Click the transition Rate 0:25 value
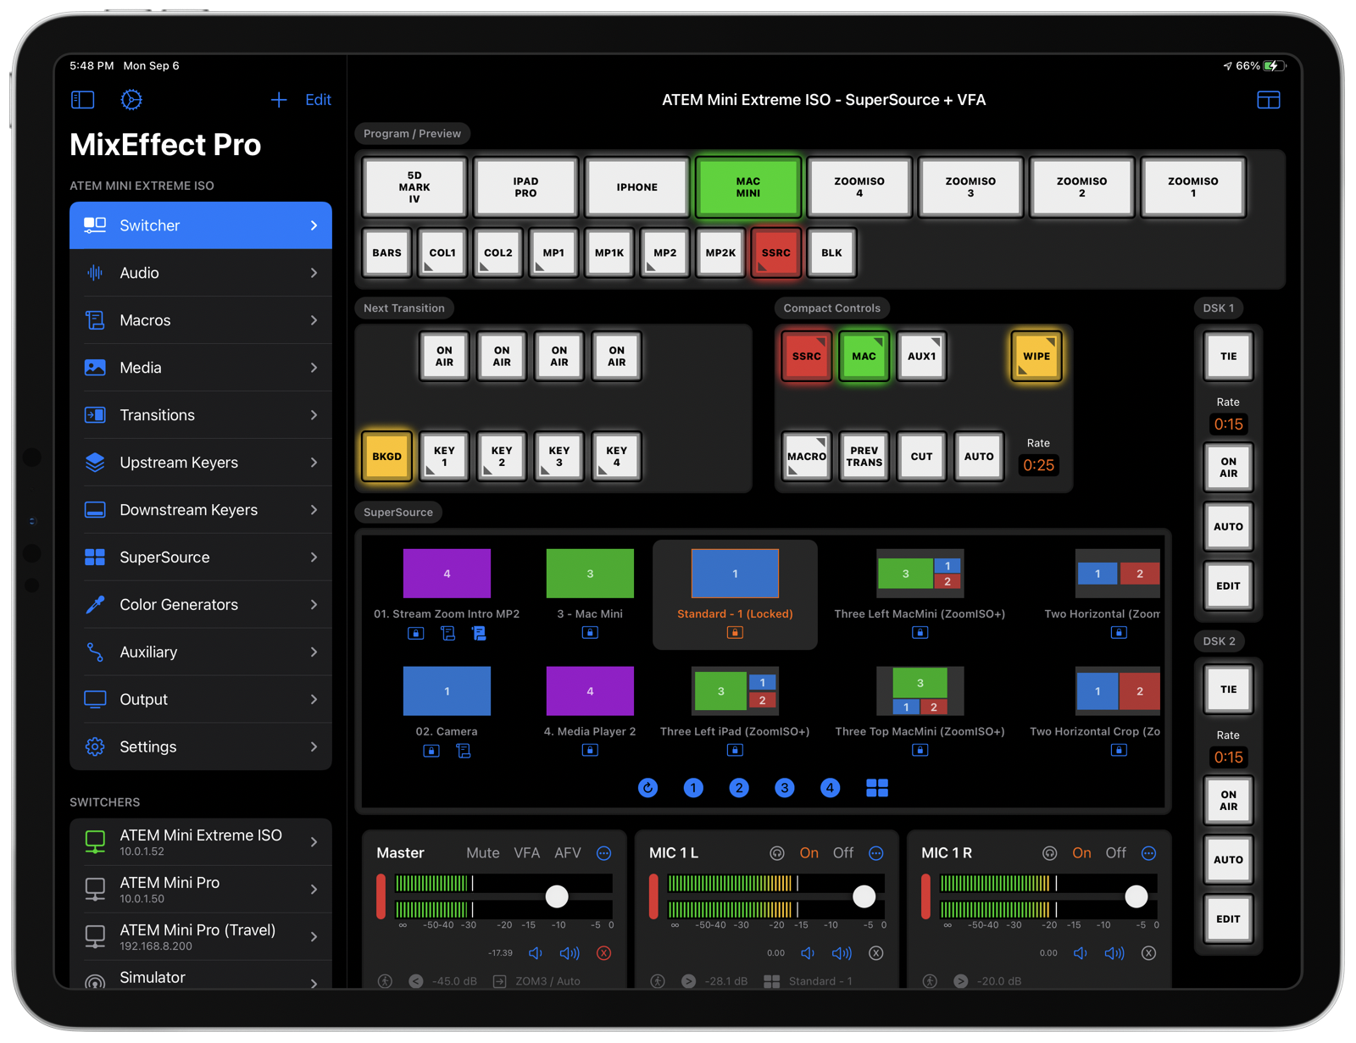1356x1043 pixels. [1038, 465]
